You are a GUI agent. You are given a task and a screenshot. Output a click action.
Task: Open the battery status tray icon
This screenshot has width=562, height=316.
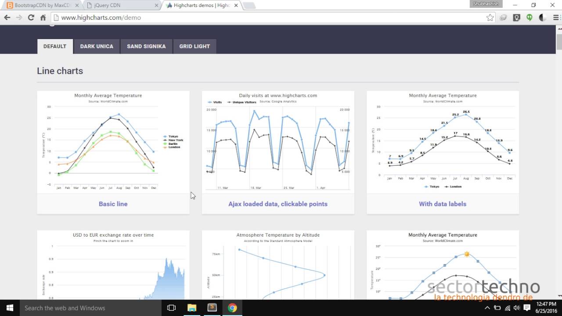(x=497, y=308)
